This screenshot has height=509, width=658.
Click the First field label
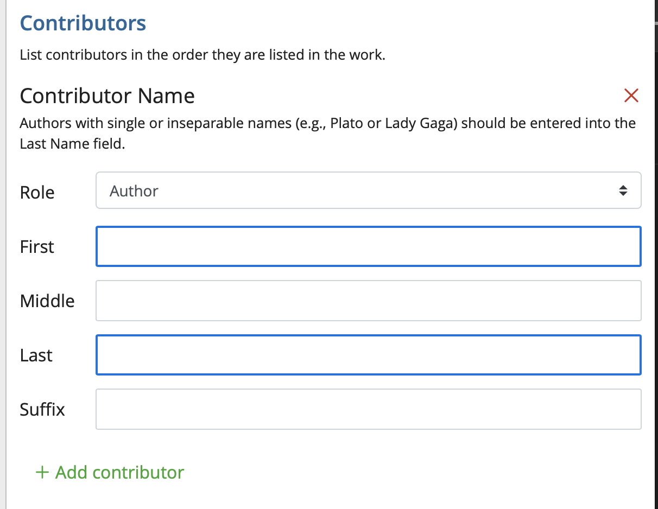(37, 247)
